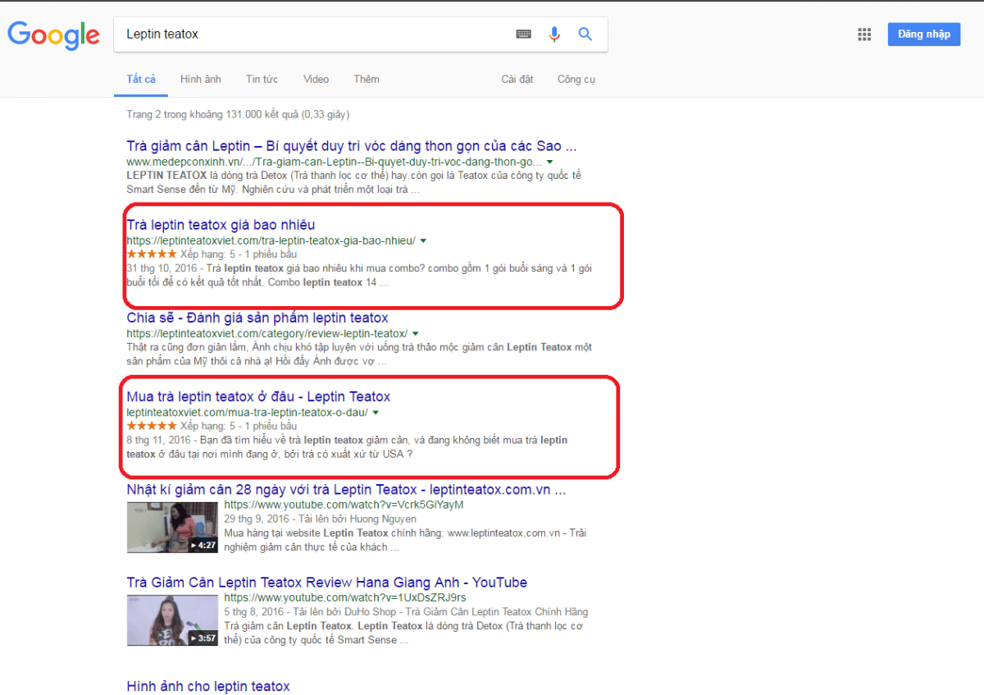Open Hình ảnh cho leptin teatox link
The width and height of the screenshot is (984, 695).
[208, 686]
